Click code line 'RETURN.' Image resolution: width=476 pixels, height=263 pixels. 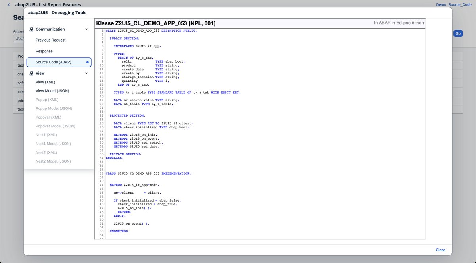[x=125, y=212]
